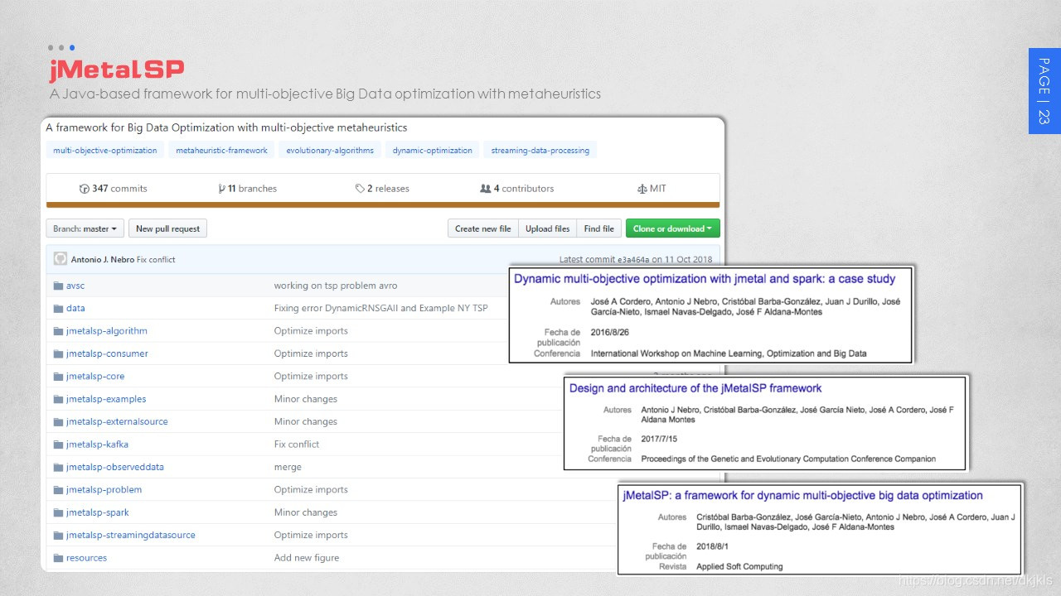This screenshot has width=1061, height=596.
Task: Open the jmetalsp-consumer folder link
Action: (x=107, y=353)
